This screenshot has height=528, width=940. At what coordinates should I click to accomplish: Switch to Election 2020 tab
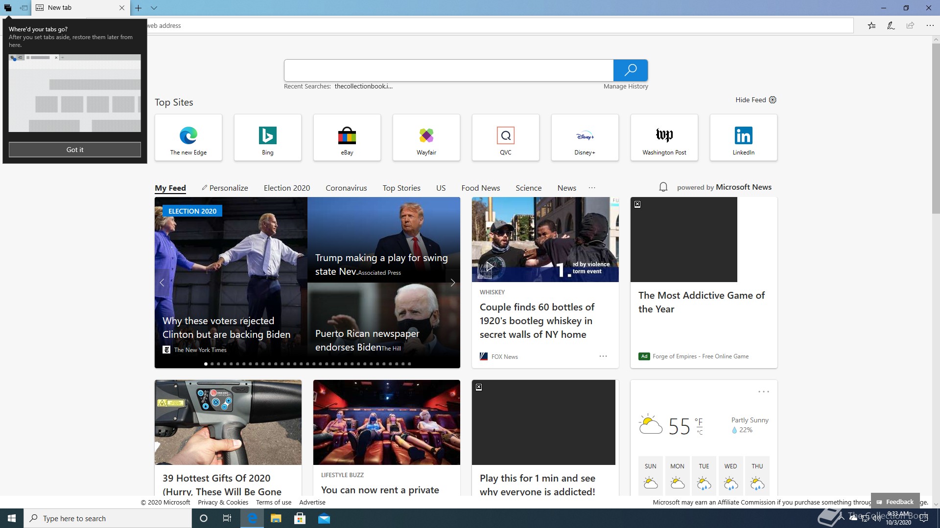(287, 188)
